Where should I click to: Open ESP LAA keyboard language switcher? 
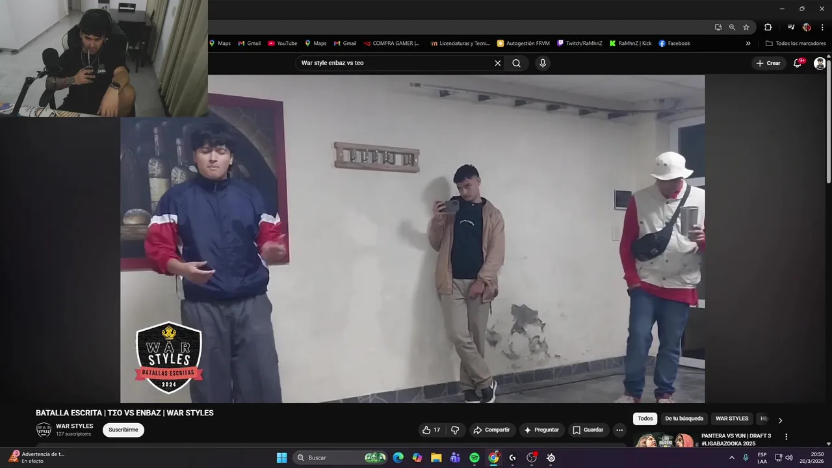(x=762, y=458)
